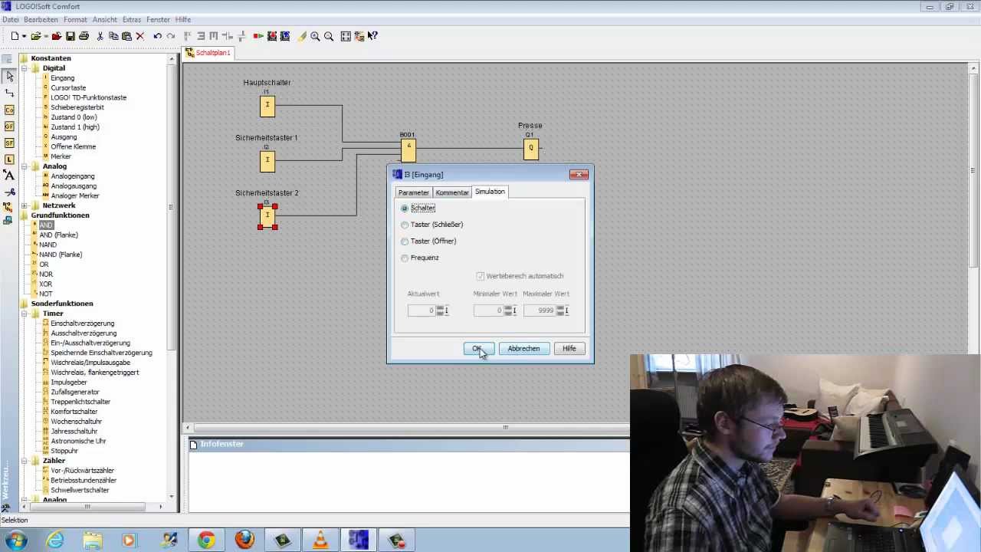Click the Windows Start button
This screenshot has width=981, height=552.
[x=16, y=540]
